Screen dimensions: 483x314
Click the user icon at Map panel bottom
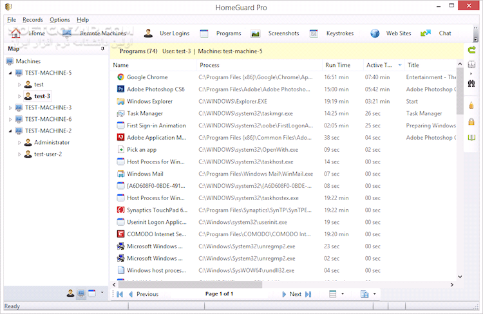(x=71, y=293)
